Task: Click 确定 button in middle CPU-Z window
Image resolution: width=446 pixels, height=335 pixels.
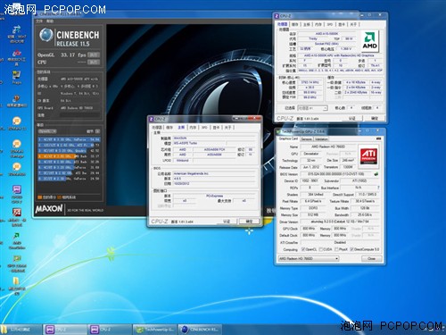Action: [x=249, y=222]
